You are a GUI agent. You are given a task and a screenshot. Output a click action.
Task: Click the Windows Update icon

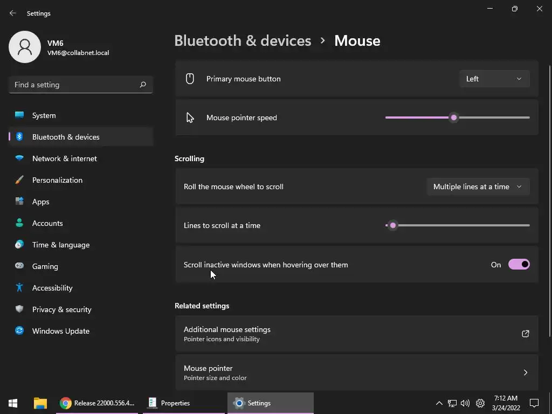pyautogui.click(x=19, y=331)
